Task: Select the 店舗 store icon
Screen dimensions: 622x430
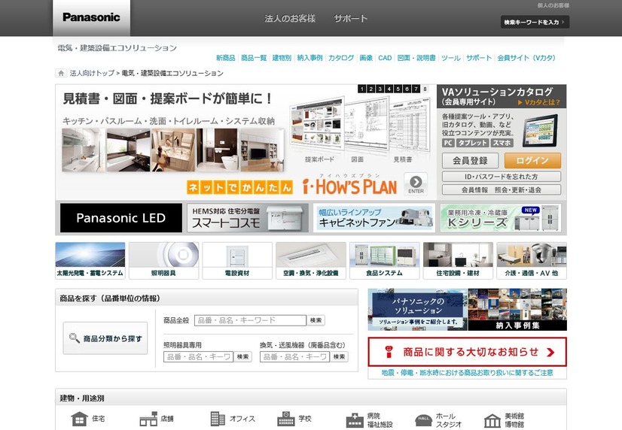Action: coord(148,419)
